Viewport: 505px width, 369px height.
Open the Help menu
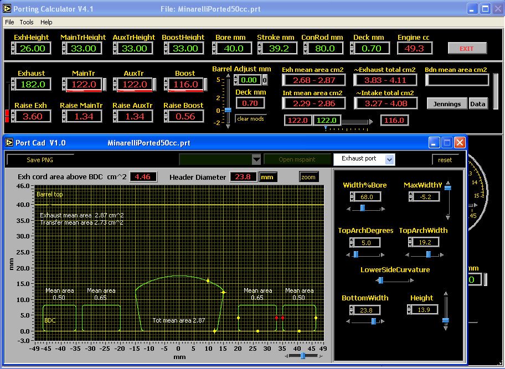tap(46, 22)
